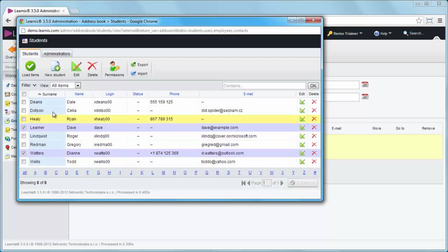The height and width of the screenshot is (252, 448).
Task: Expand the Filter dropdown
Action: [x=29, y=85]
